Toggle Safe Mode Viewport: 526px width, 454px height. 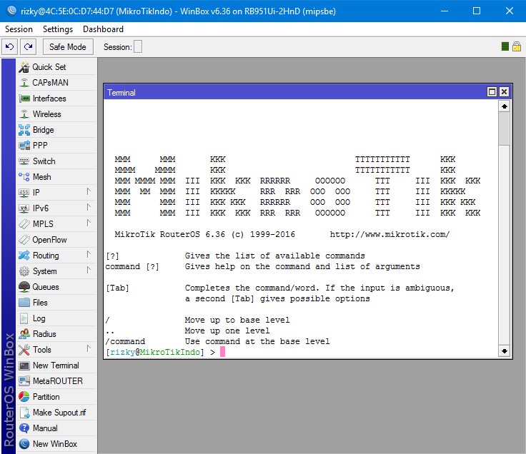[68, 47]
